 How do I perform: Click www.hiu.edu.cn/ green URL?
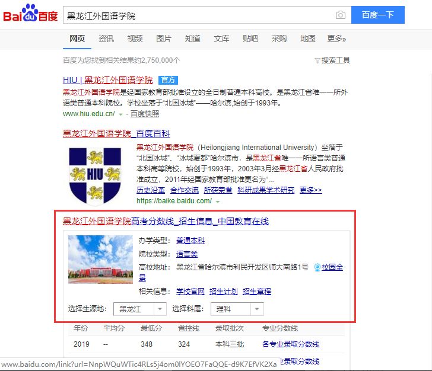pos(89,114)
